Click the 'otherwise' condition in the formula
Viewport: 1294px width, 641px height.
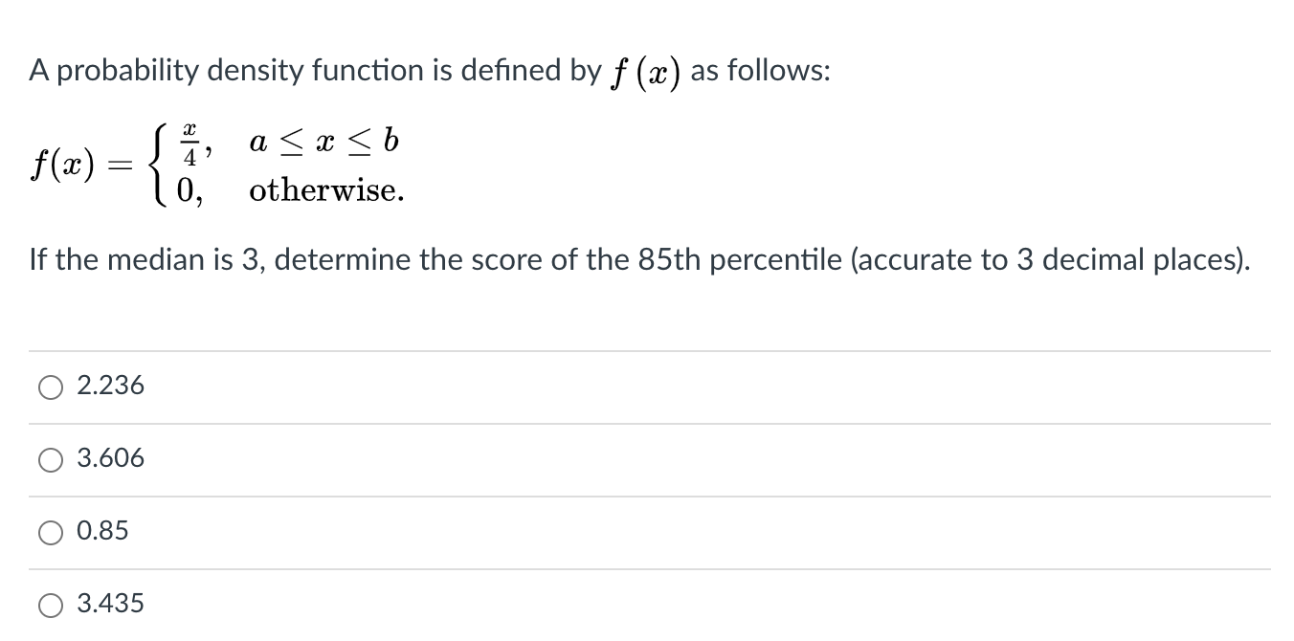[325, 189]
